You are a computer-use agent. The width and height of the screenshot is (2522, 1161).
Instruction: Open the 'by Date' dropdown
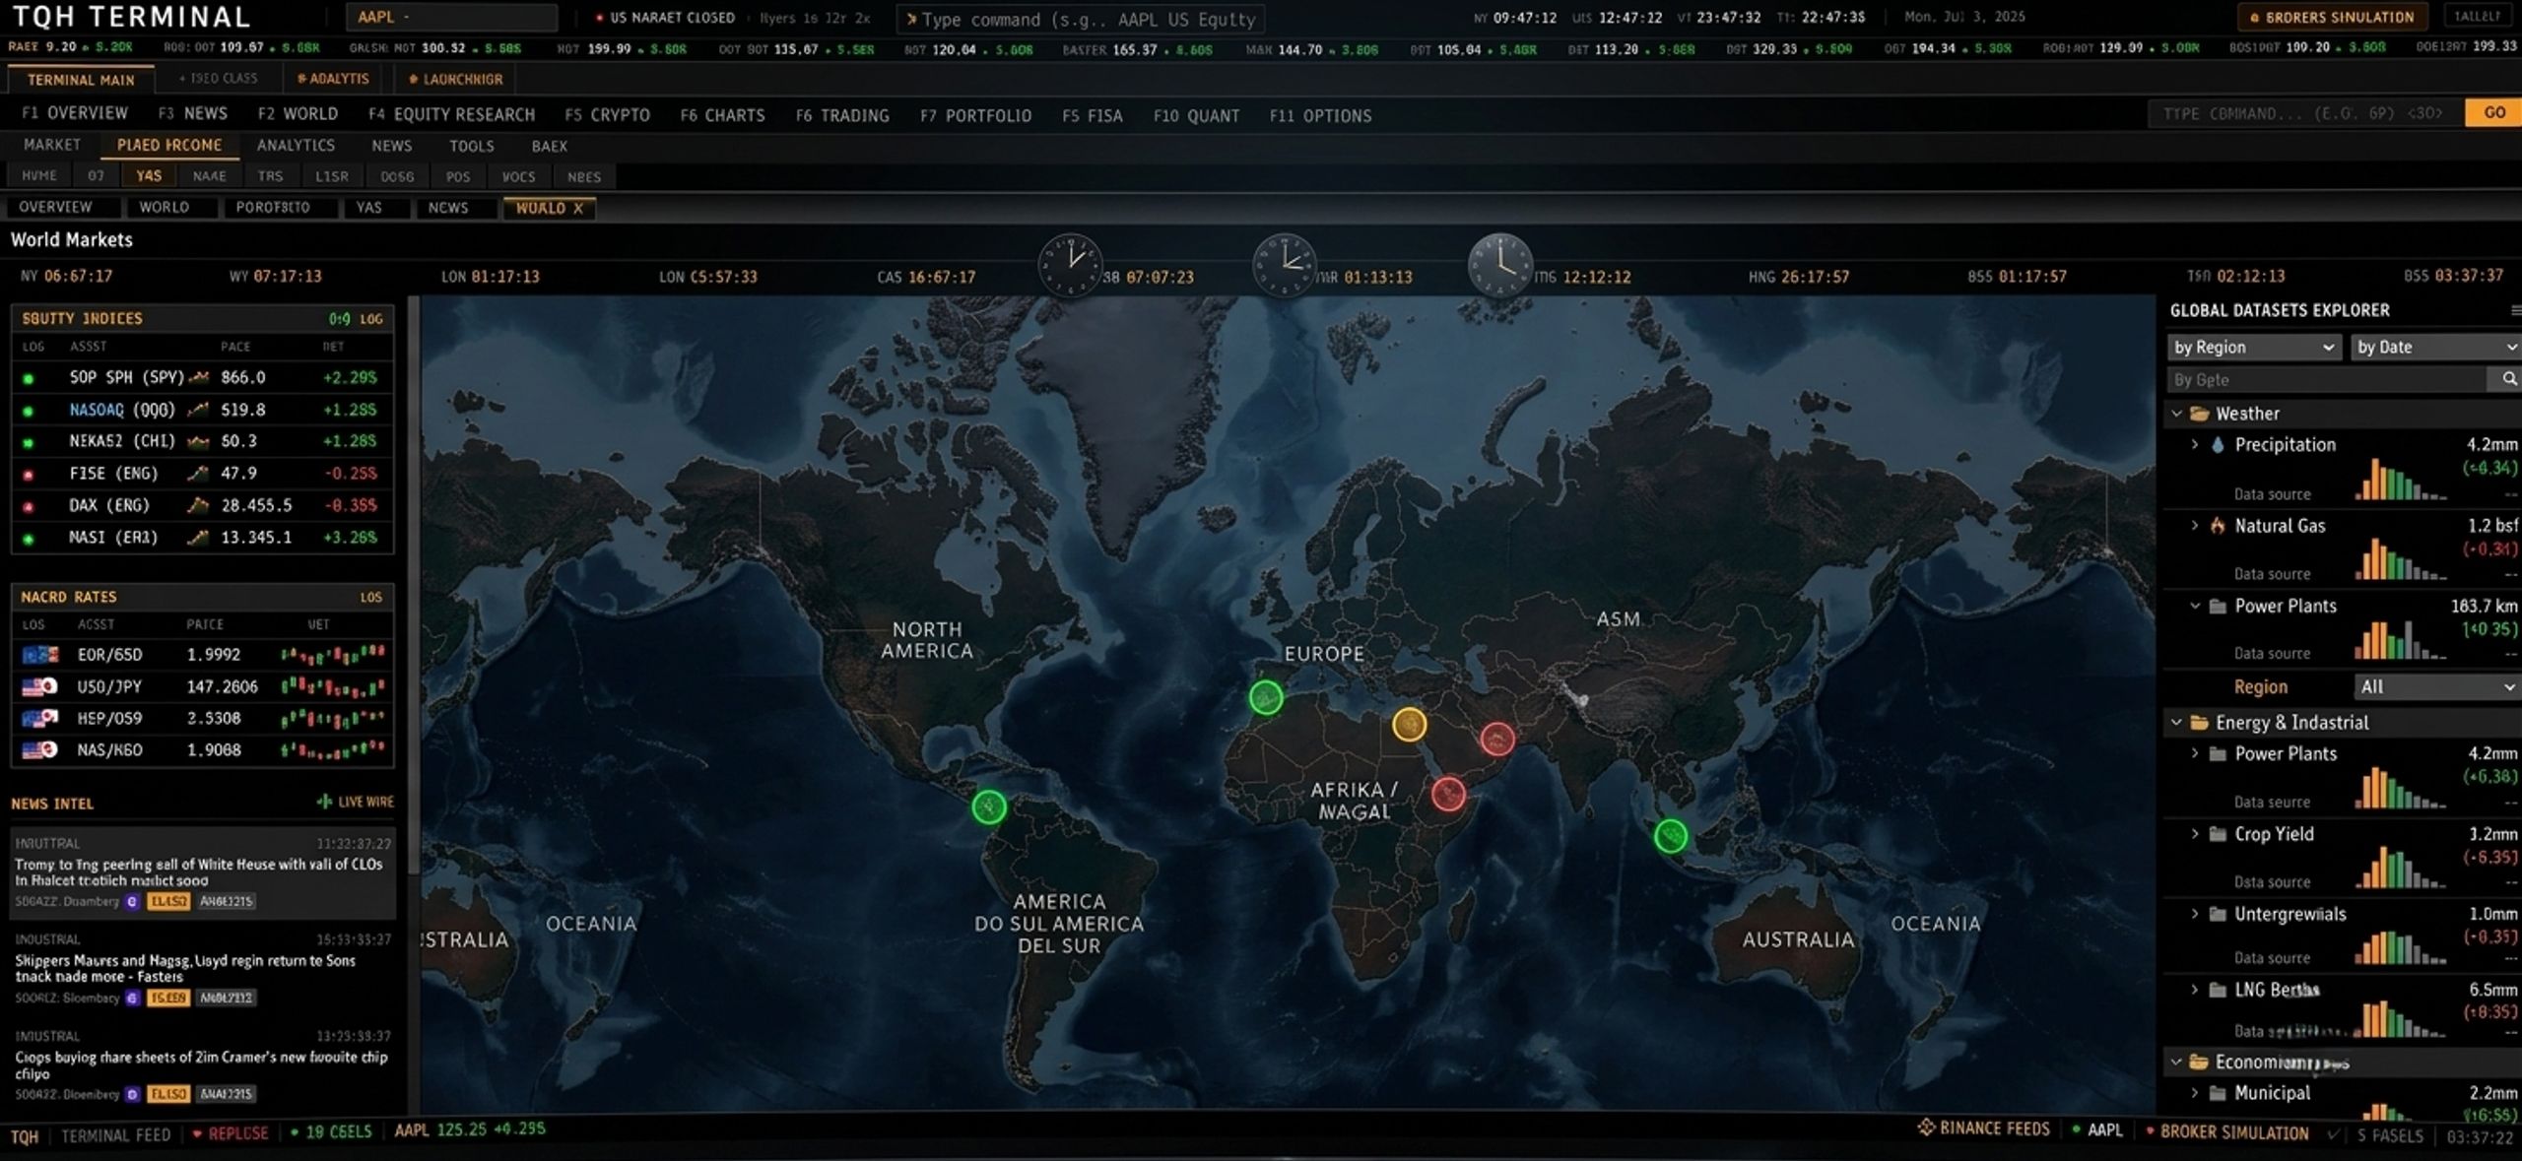click(2437, 348)
